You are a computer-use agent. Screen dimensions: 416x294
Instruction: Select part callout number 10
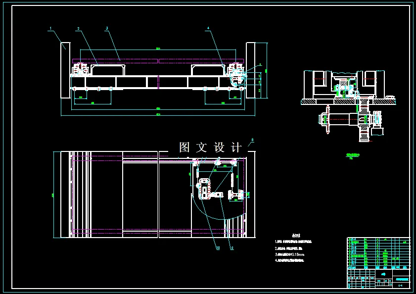click(218, 248)
